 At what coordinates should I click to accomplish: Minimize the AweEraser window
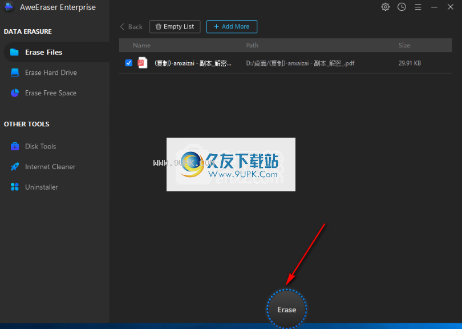[x=434, y=7]
